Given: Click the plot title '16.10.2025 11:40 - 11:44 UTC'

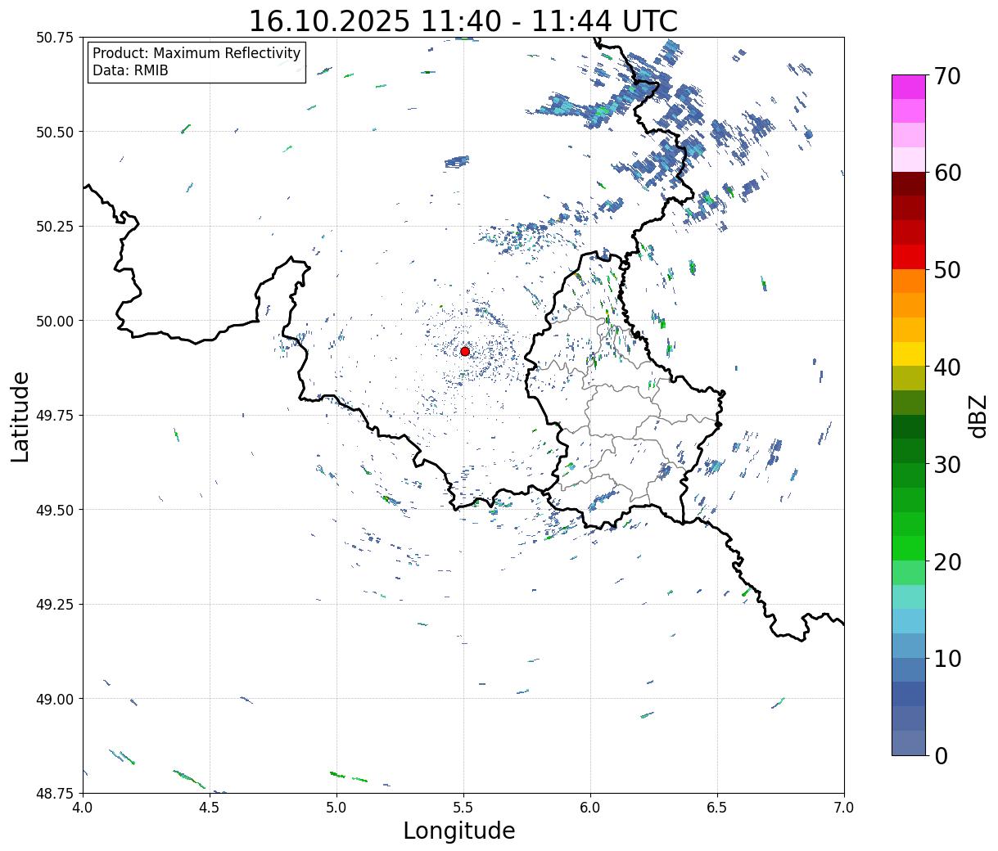Looking at the screenshot, I should [x=463, y=21].
